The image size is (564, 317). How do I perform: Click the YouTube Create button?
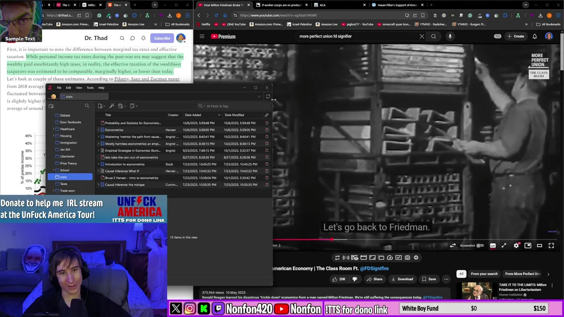point(516,37)
